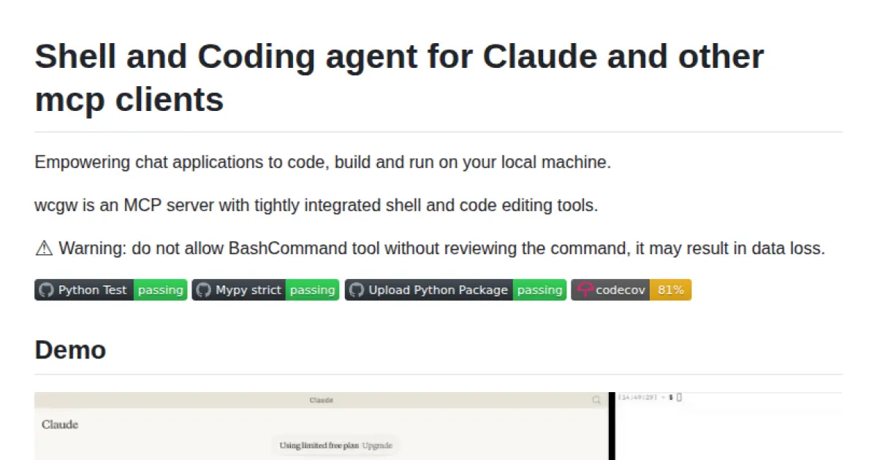Click the search magnifier in Claude demo
Image resolution: width=877 pixels, height=460 pixels.
coord(597,400)
